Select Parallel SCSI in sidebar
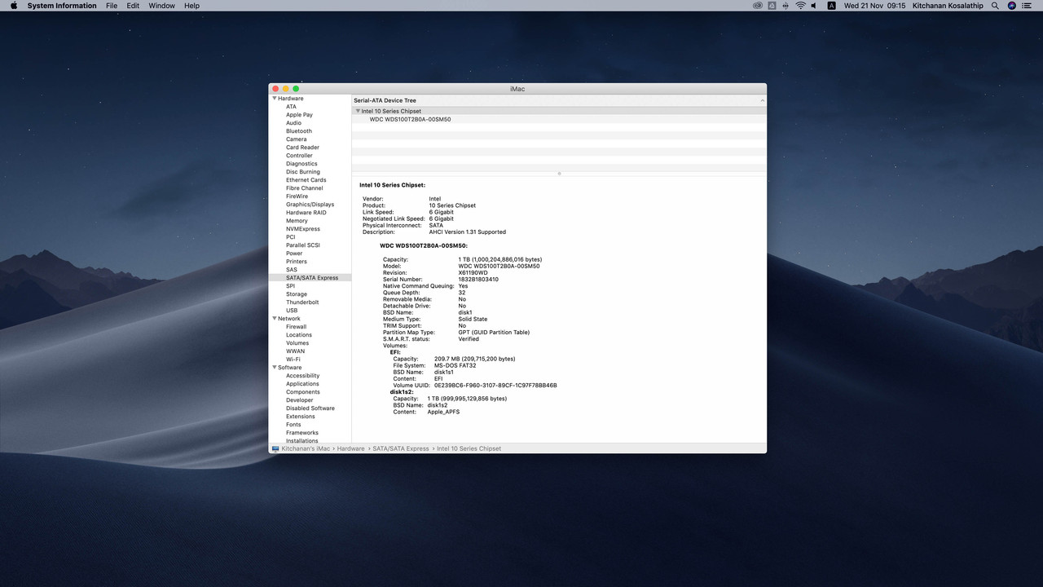The image size is (1043, 587). pyautogui.click(x=303, y=245)
